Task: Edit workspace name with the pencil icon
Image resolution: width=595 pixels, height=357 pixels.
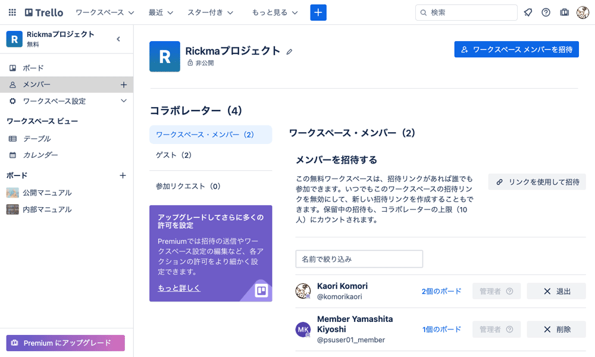Action: pos(289,52)
